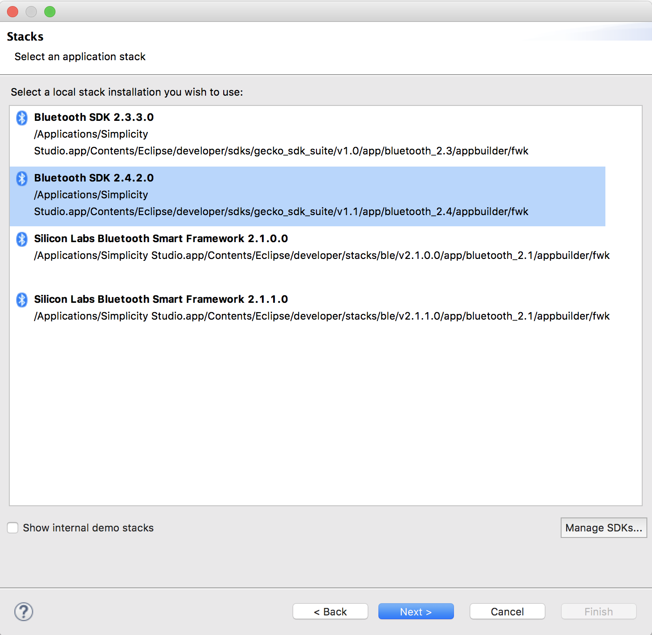Click Bluetooth icon beside Smart Framework 2.1.1.0
Screen dimensions: 652x635
click(x=22, y=300)
